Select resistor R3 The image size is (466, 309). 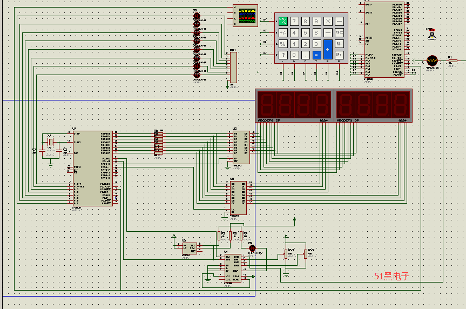(x=231, y=236)
